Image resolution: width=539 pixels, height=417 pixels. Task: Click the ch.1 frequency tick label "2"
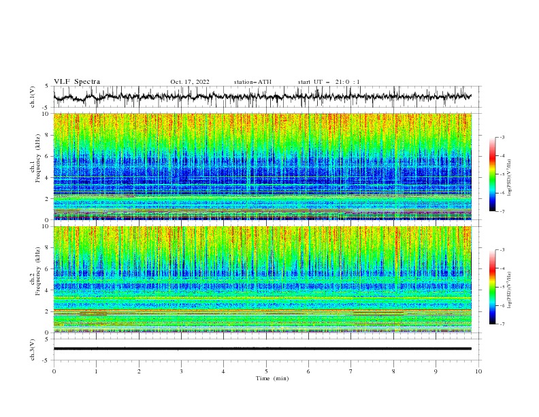(x=47, y=198)
